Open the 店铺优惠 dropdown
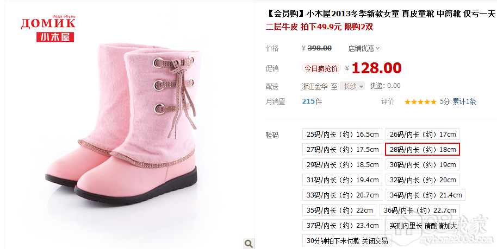The height and width of the screenshot is (249, 497). point(364,48)
